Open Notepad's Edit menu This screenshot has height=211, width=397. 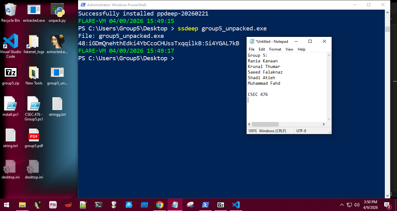coord(262,49)
